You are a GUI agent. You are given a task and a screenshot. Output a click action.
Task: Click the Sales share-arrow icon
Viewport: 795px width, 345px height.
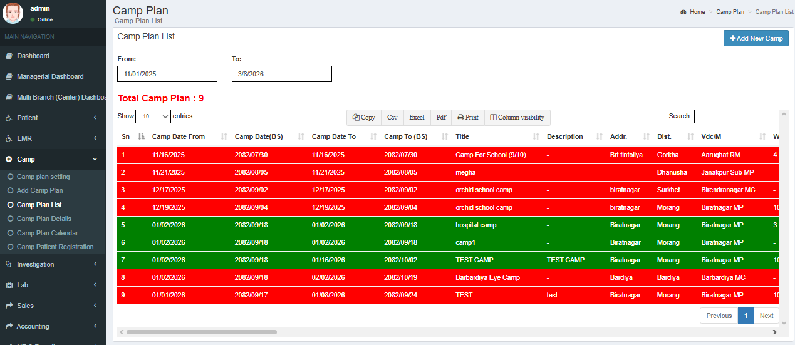tap(9, 306)
